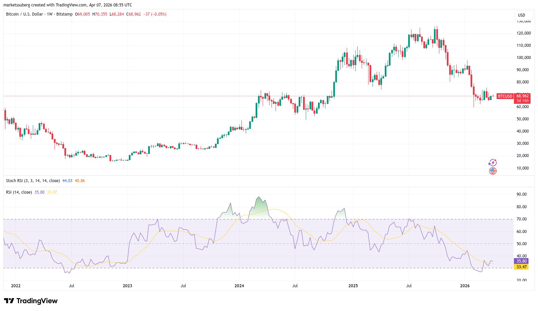
Task: Click the 2026 label on the time axis
Action: (464, 286)
